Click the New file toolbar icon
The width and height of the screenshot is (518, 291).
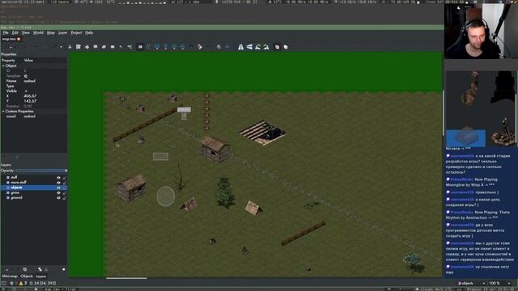pyautogui.click(x=11, y=47)
